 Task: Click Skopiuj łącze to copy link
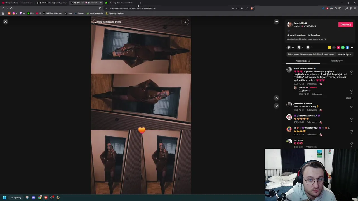344,54
